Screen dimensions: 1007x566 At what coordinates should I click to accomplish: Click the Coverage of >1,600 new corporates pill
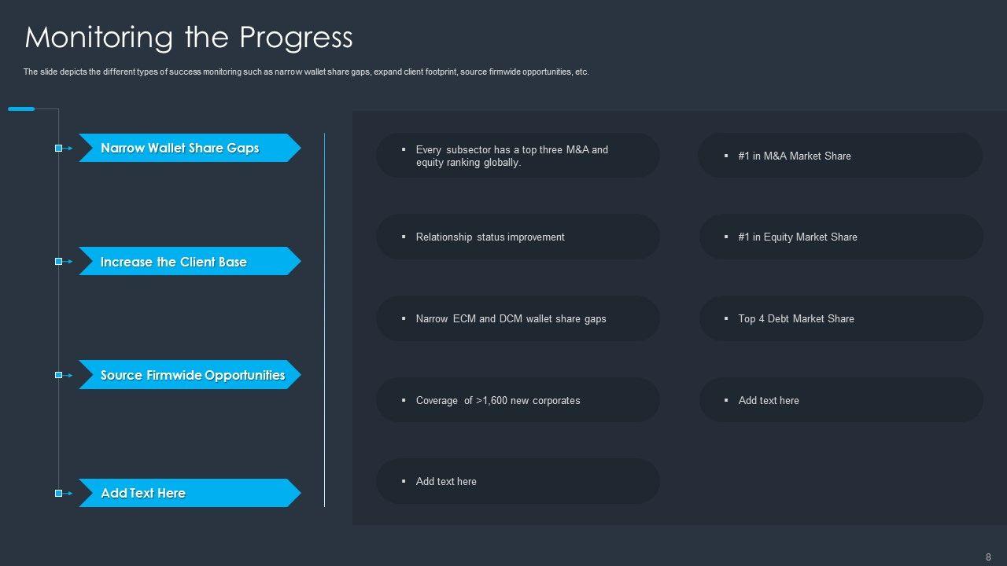(x=518, y=400)
